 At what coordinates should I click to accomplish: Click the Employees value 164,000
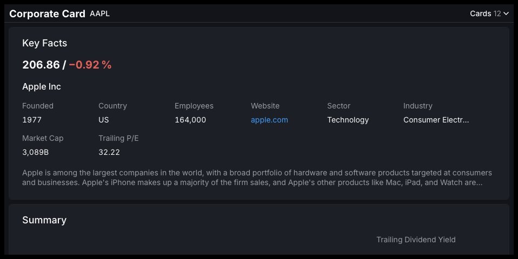[190, 120]
